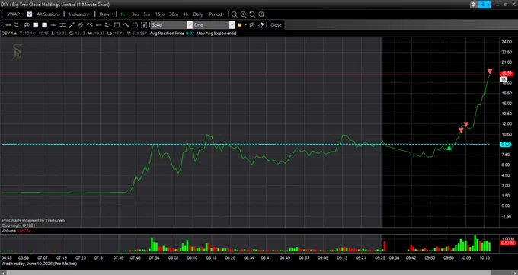Select the horizontal ray drawing tool
518x275 pixels.
click(98, 25)
